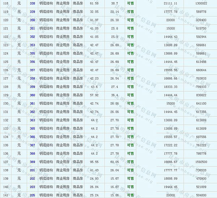Click room number 362 link
This screenshot has width=217, height=198.
33,112
